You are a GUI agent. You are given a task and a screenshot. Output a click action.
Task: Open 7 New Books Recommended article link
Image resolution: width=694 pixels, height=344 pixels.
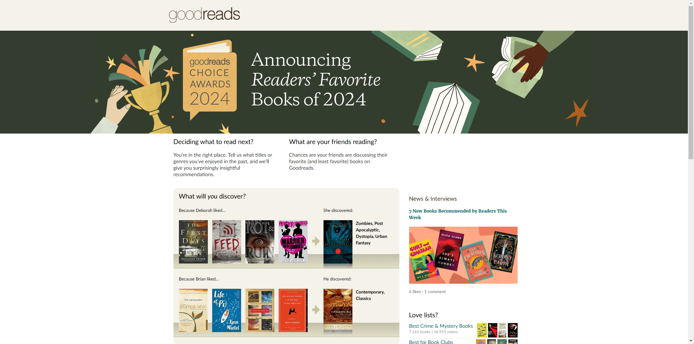pos(458,214)
